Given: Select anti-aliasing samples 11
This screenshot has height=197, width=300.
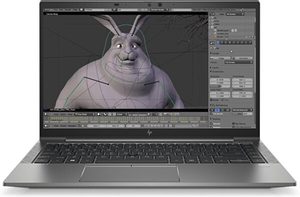Looking at the screenshot, I should tap(222, 110).
